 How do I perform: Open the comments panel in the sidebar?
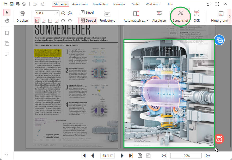pyautogui.click(x=7, y=54)
